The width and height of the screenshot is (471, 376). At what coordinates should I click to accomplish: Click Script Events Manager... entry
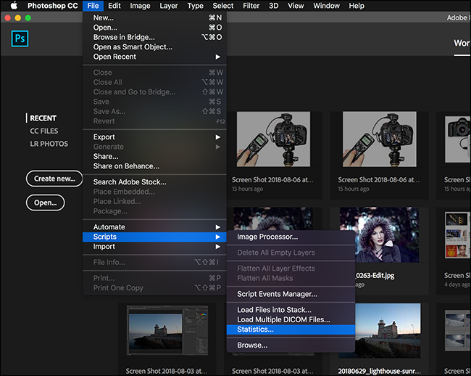pyautogui.click(x=277, y=294)
